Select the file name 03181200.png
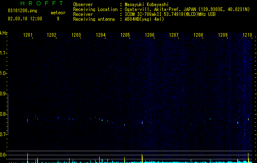 pyautogui.click(x=22, y=11)
